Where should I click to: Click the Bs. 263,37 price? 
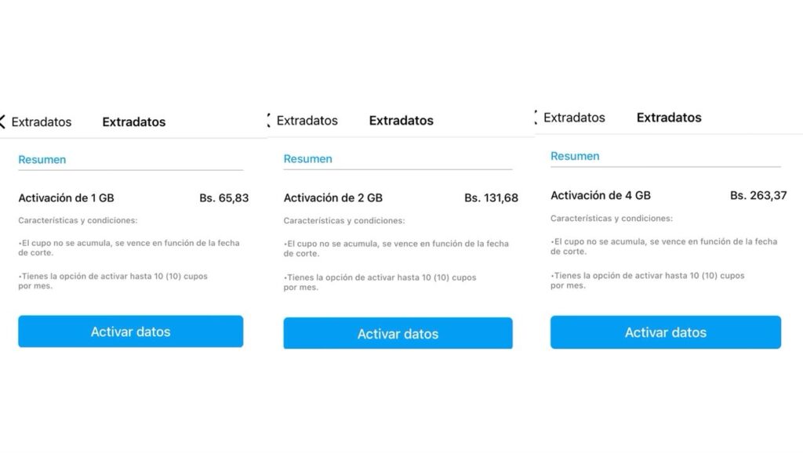tap(758, 195)
